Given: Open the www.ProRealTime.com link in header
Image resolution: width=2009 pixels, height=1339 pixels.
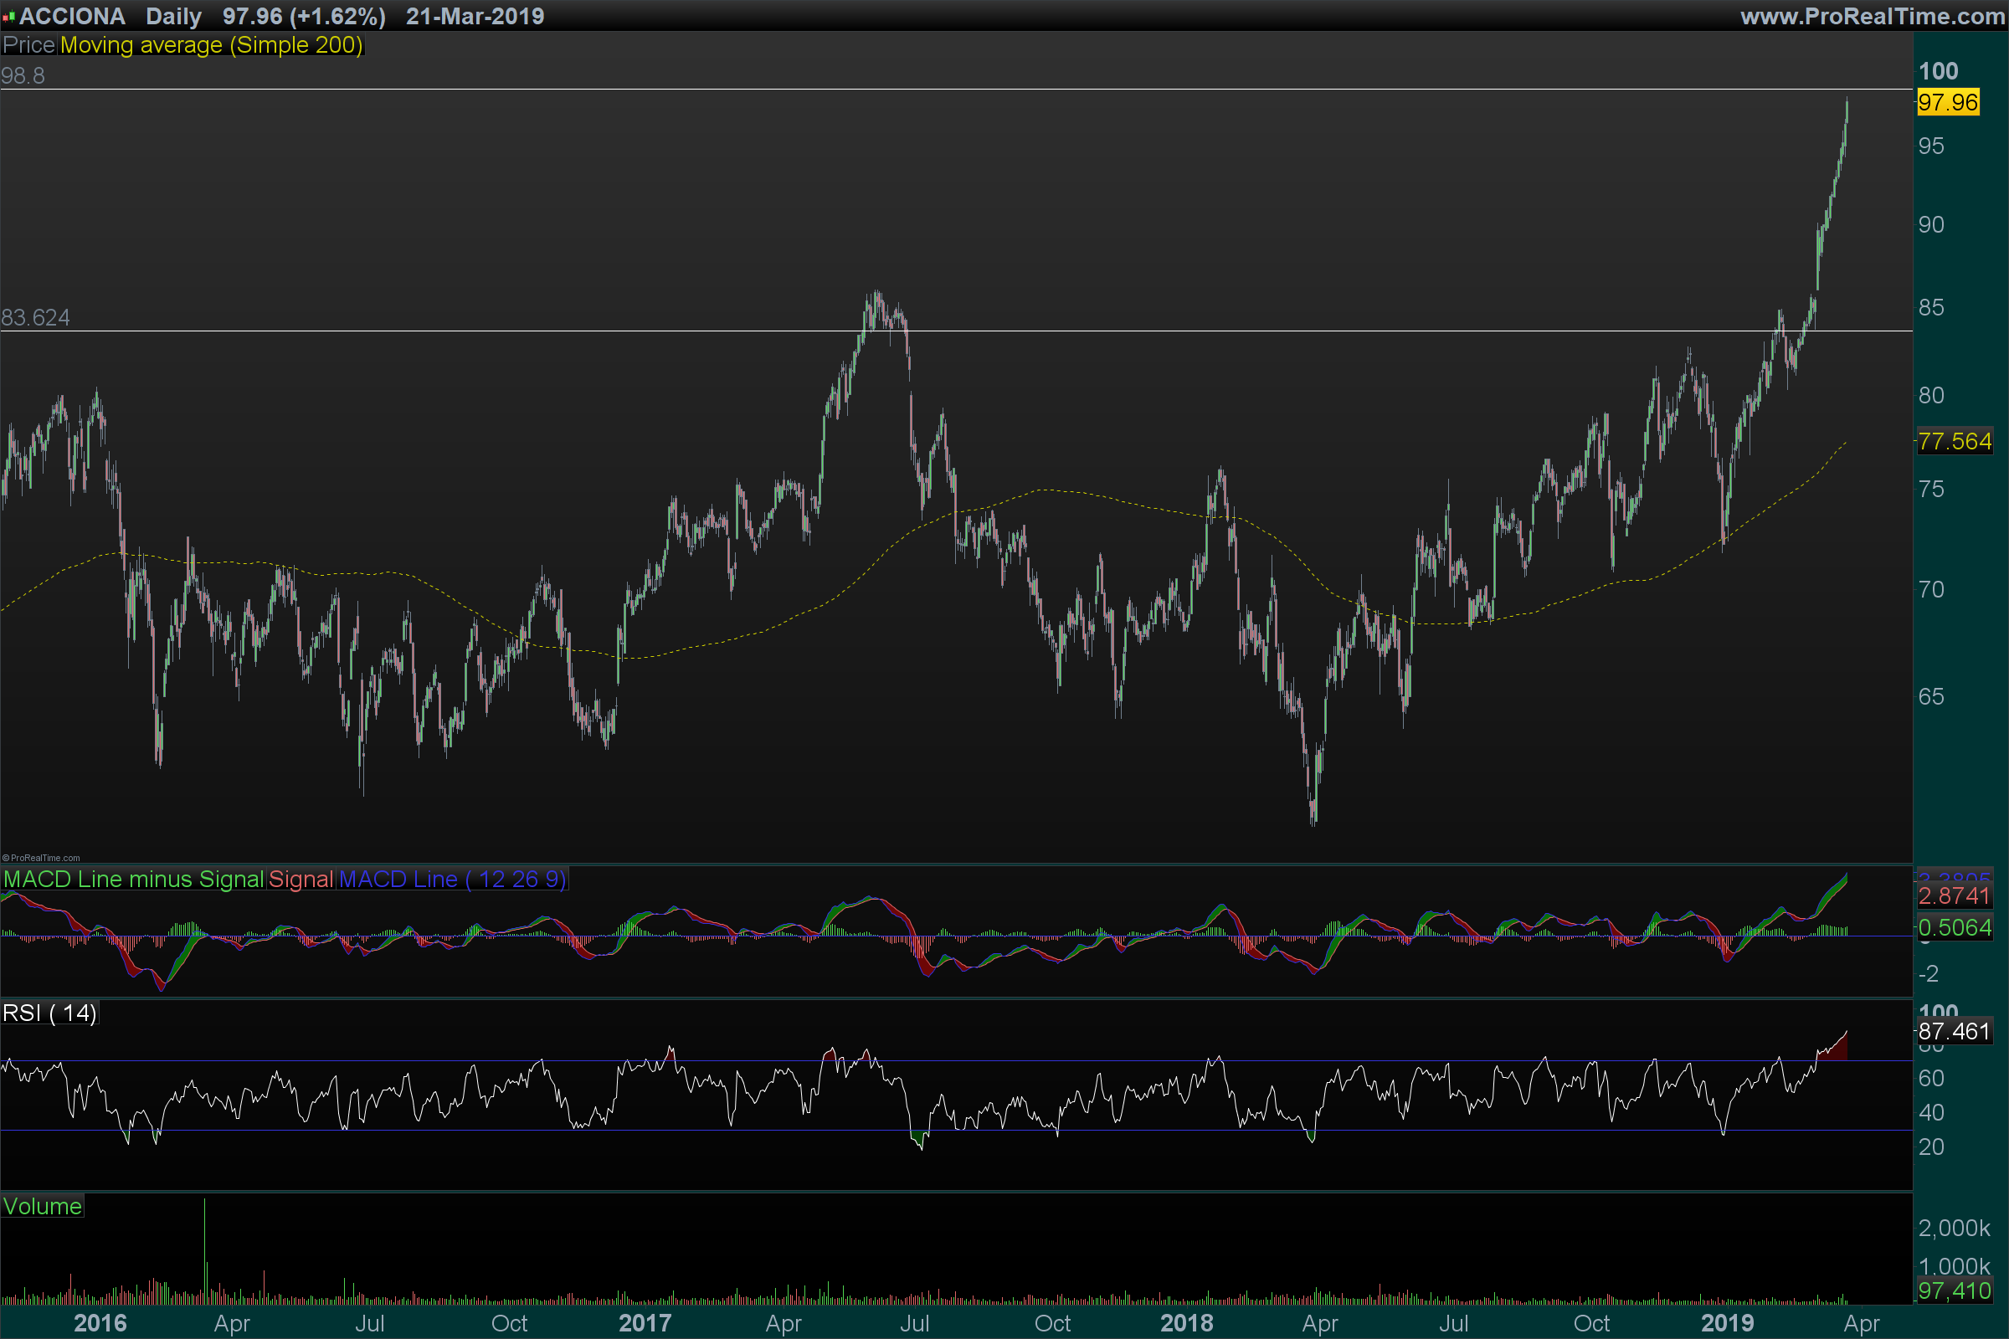Looking at the screenshot, I should [x=1873, y=16].
